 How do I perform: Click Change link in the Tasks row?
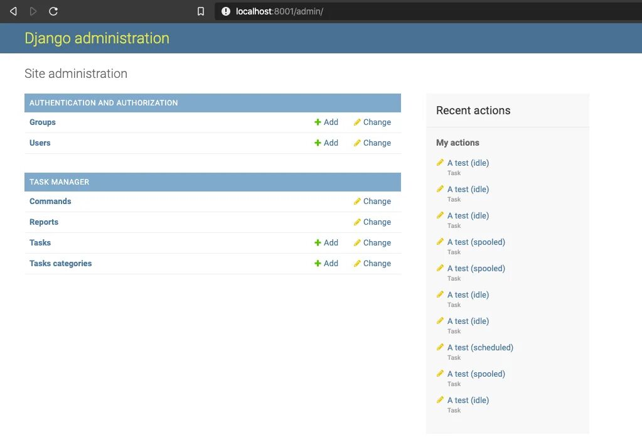[377, 242]
